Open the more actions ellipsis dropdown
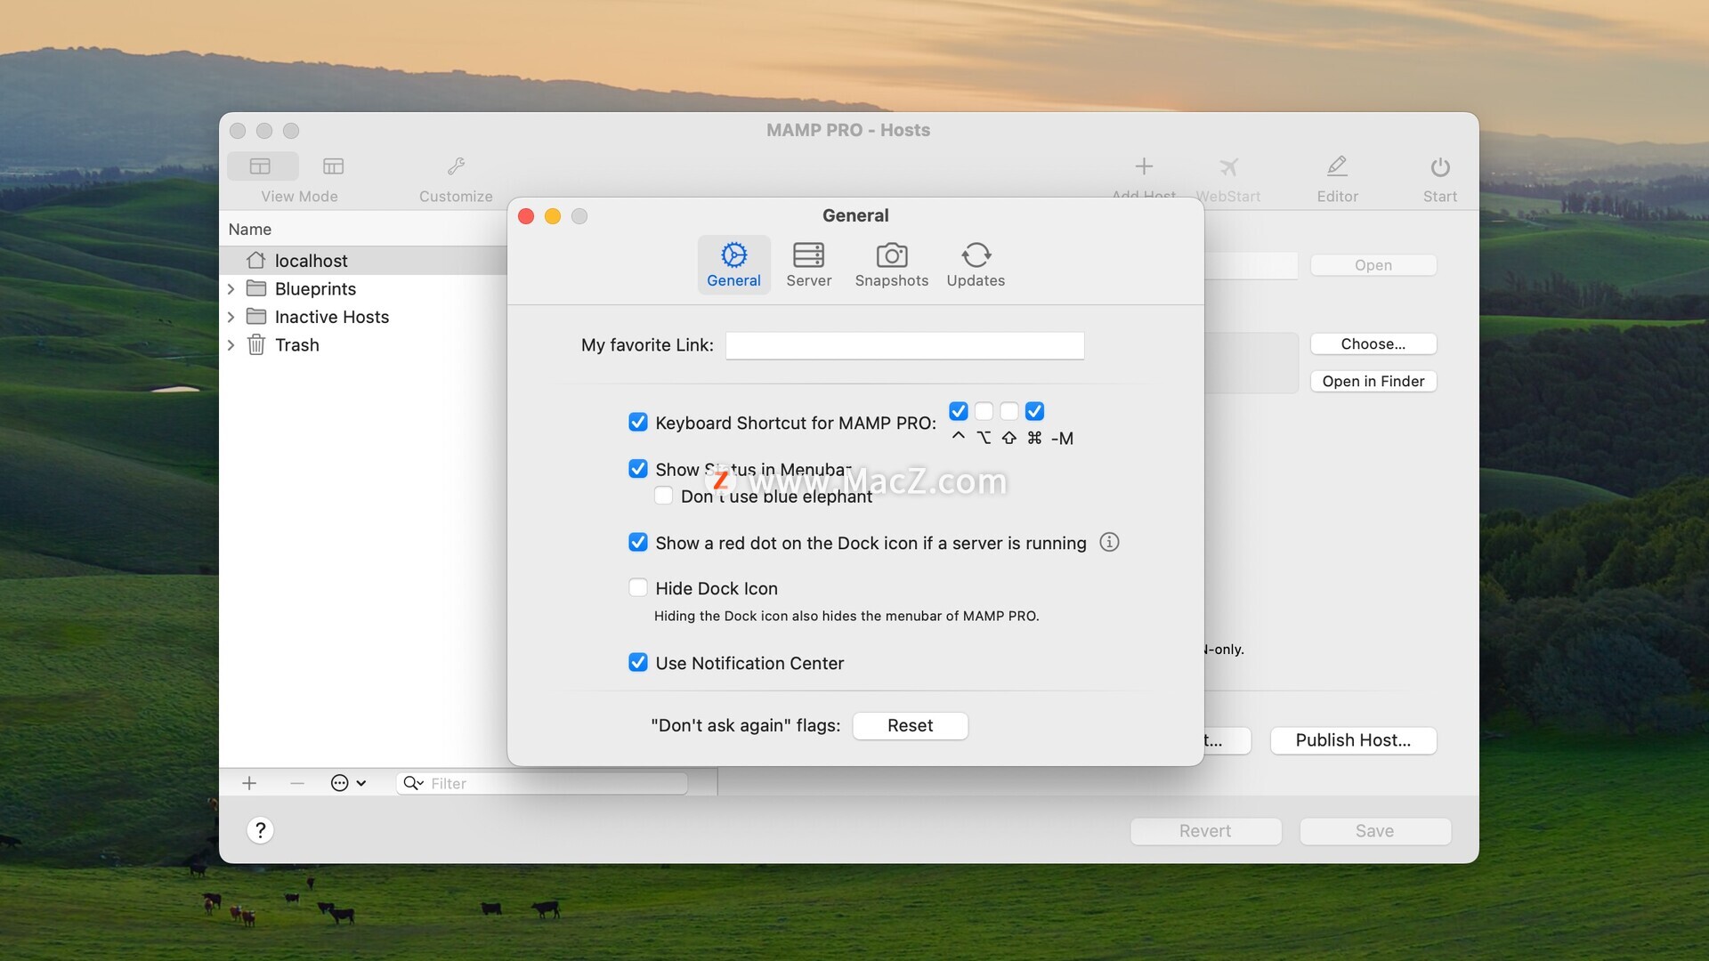The image size is (1709, 961). point(348,783)
